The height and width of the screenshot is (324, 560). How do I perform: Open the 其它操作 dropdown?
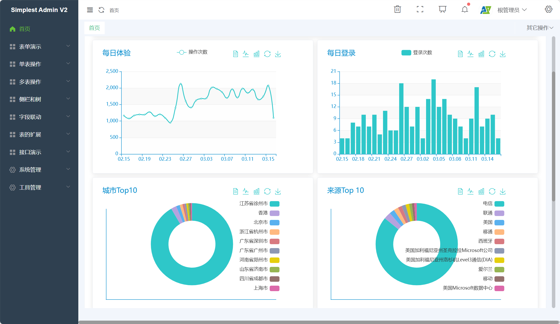click(540, 28)
